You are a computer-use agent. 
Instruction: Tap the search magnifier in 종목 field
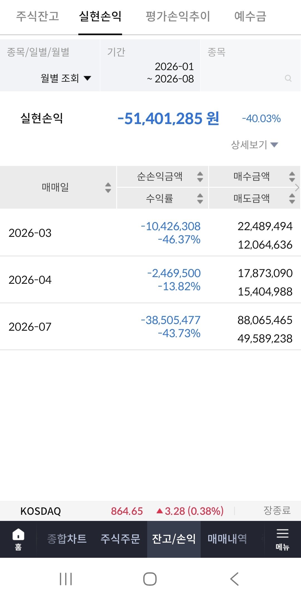pyautogui.click(x=288, y=78)
